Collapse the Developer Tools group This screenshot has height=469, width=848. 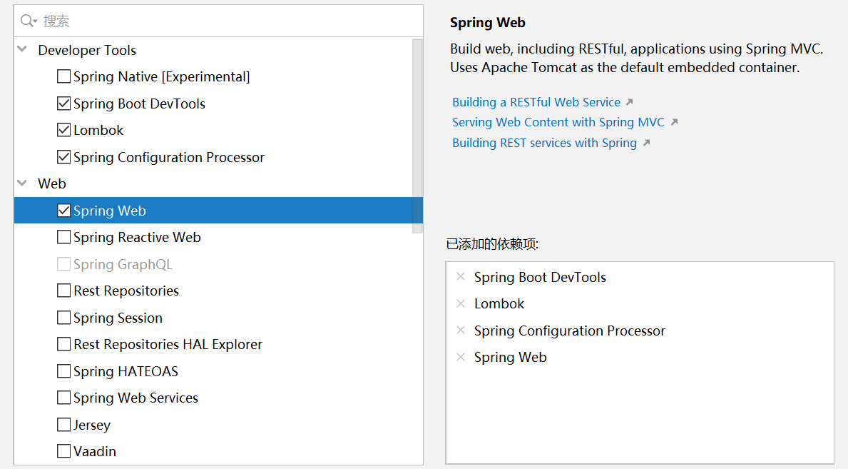[22, 49]
